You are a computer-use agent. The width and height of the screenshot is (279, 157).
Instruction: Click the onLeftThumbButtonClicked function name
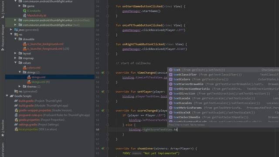click(x=143, y=25)
